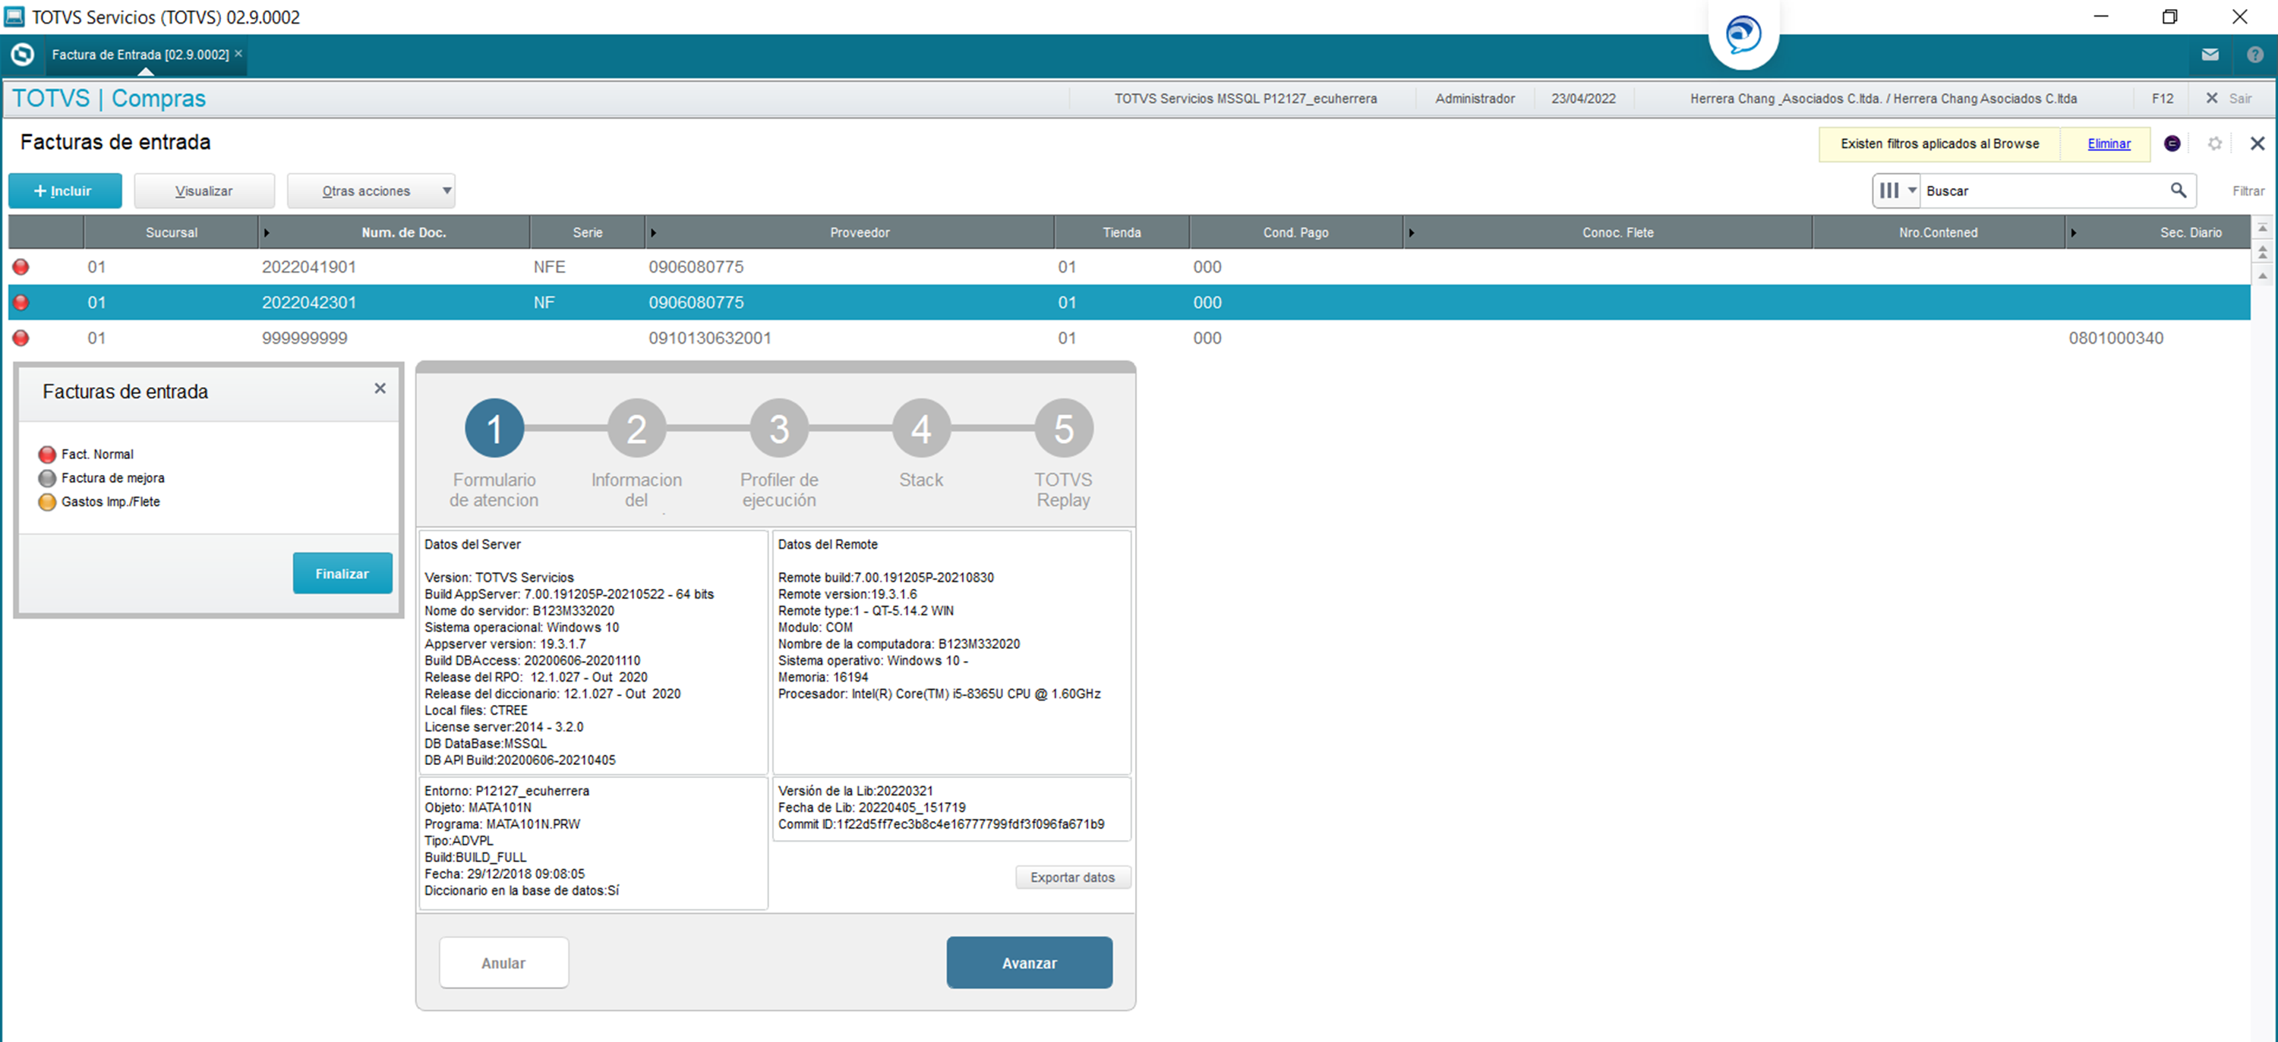Image resolution: width=2278 pixels, height=1042 pixels.
Task: Click the Tienda column header
Action: point(1122,232)
